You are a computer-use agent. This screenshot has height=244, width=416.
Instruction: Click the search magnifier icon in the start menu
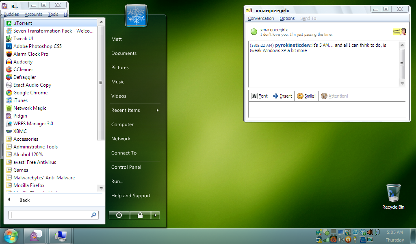click(94, 215)
